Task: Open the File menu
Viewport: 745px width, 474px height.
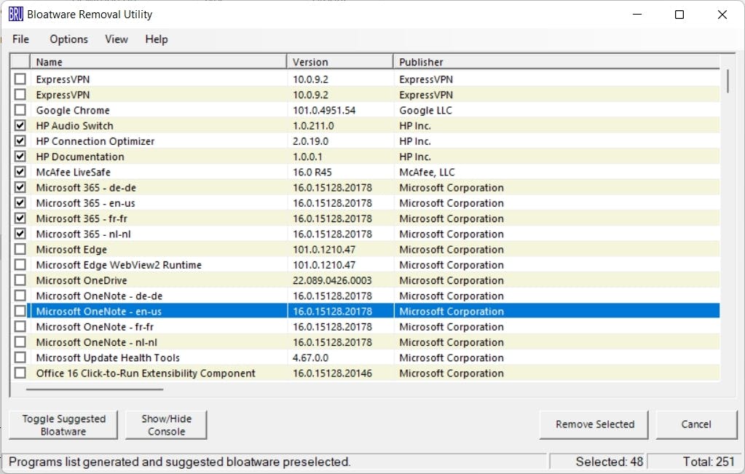Action: coord(20,39)
